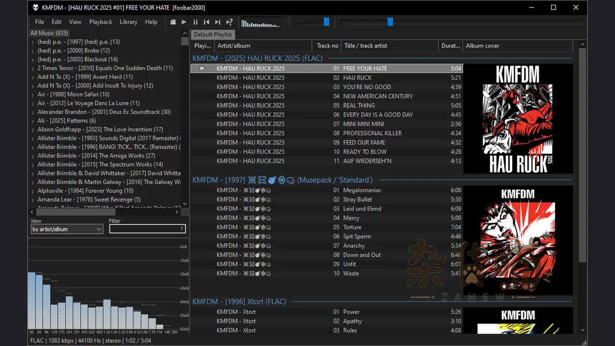
Task: Click the Album cover column header
Action: click(x=517, y=46)
